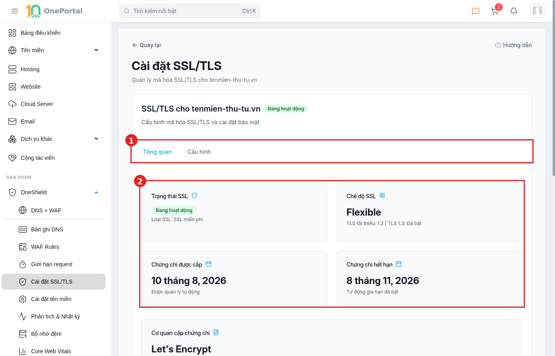Click the Flexible SSL mode value
Screen dimensions: 555x356
click(364, 212)
